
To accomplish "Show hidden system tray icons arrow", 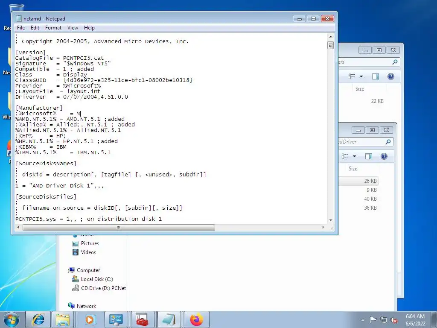I will [363, 320].
